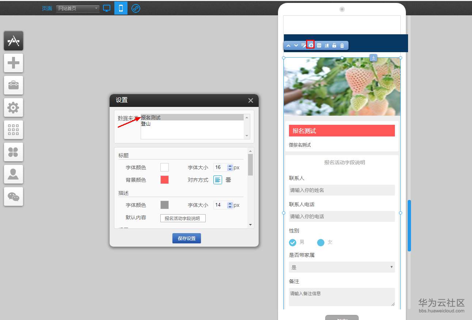The width and height of the screenshot is (472, 320).
Task: Adjust the 标题 font size stepper
Action: pyautogui.click(x=230, y=167)
